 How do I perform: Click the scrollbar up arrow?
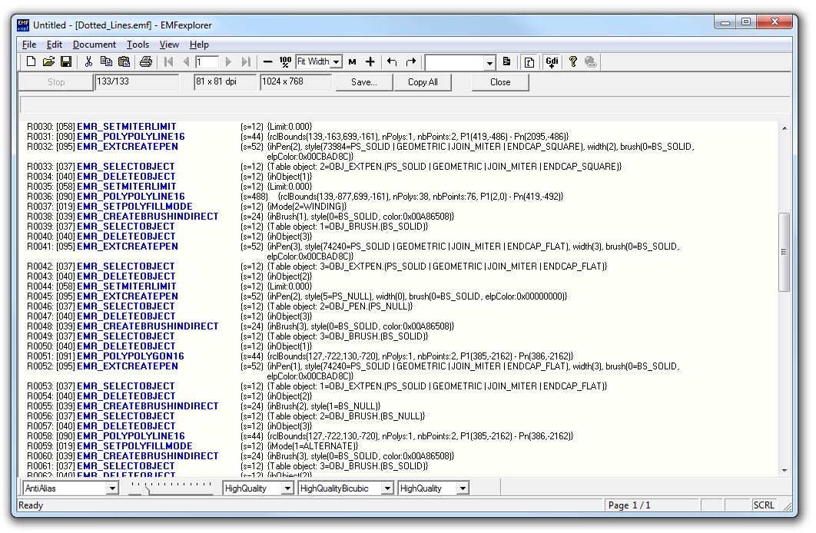click(x=784, y=128)
